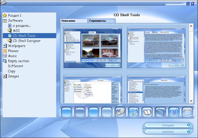Select the Different item
This screenshot has width=198, height=138.
click(x=15, y=66)
